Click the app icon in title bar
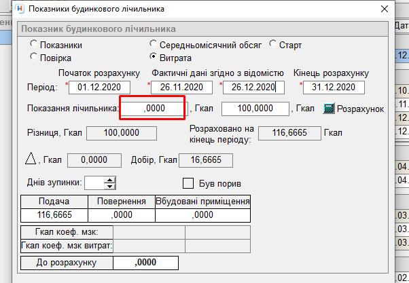Image resolution: width=409 pixels, height=283 pixels. (10, 10)
